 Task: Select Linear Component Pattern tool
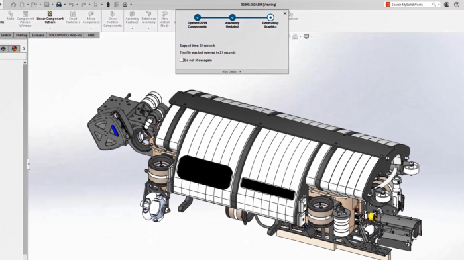click(x=50, y=18)
